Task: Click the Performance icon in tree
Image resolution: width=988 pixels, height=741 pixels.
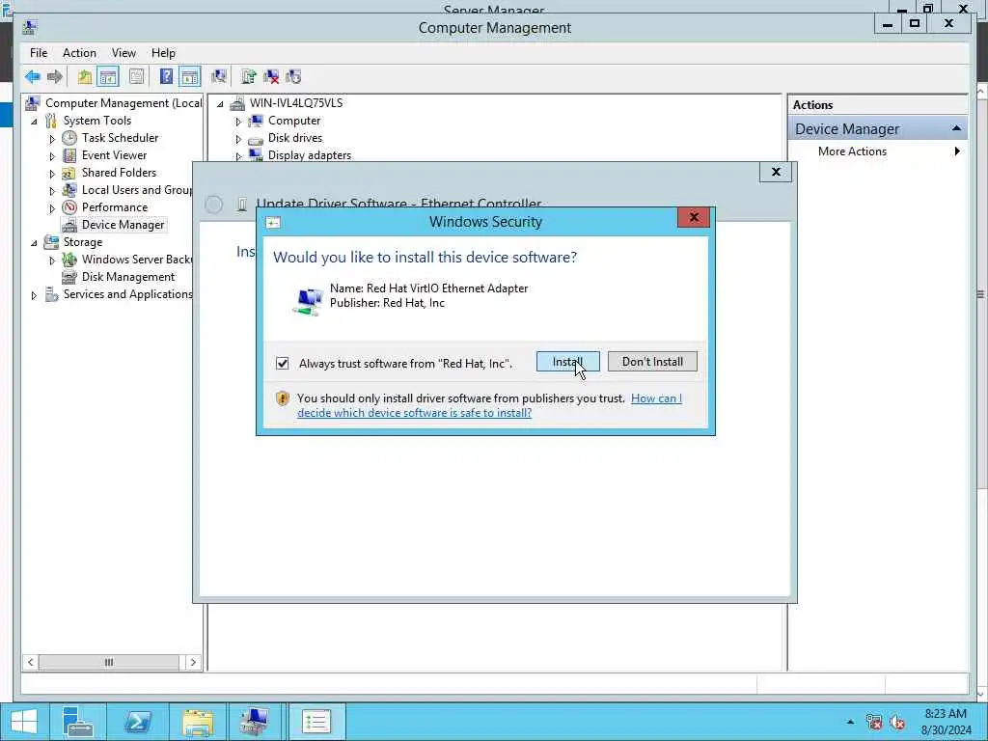Action: [69, 207]
